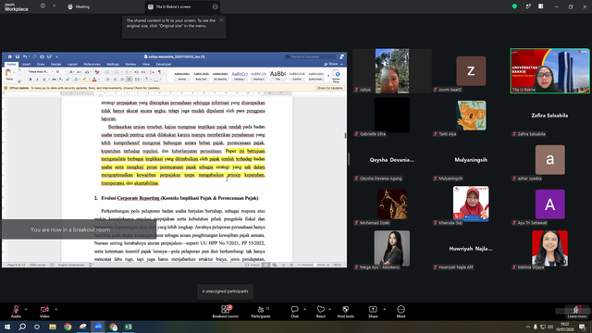Apply the Title style in gallery
592x333 pixels.
(277, 76)
